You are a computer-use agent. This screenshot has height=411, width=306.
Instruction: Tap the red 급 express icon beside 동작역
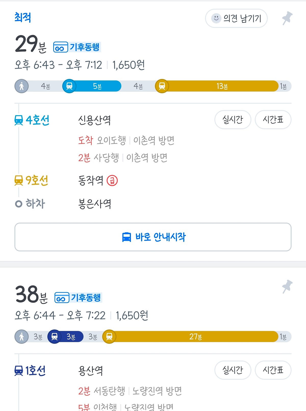tap(112, 181)
